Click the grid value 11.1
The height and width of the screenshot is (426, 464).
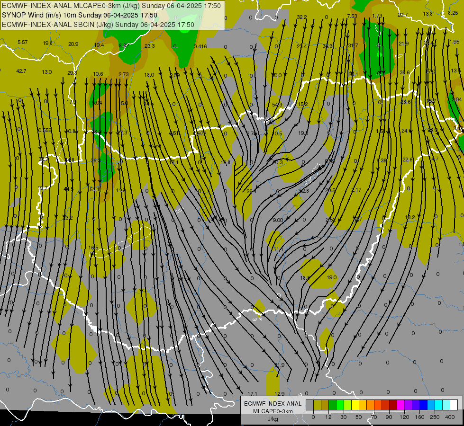tap(278, 249)
